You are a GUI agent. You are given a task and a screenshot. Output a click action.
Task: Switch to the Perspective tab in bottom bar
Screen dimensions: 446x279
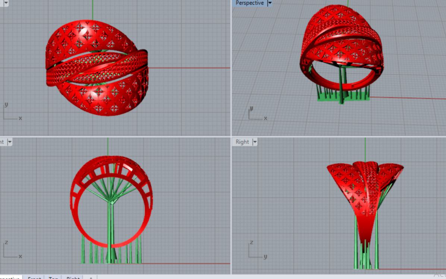pos(10,277)
